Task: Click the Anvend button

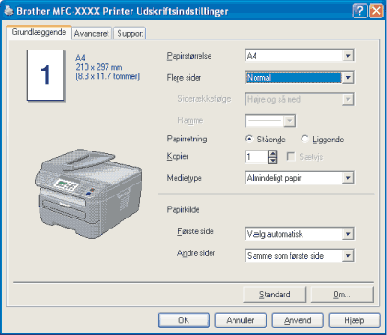Action: pos(297,320)
